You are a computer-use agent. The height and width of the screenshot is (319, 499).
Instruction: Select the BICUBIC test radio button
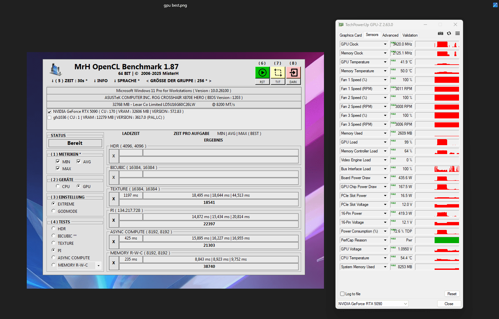tap(53, 236)
